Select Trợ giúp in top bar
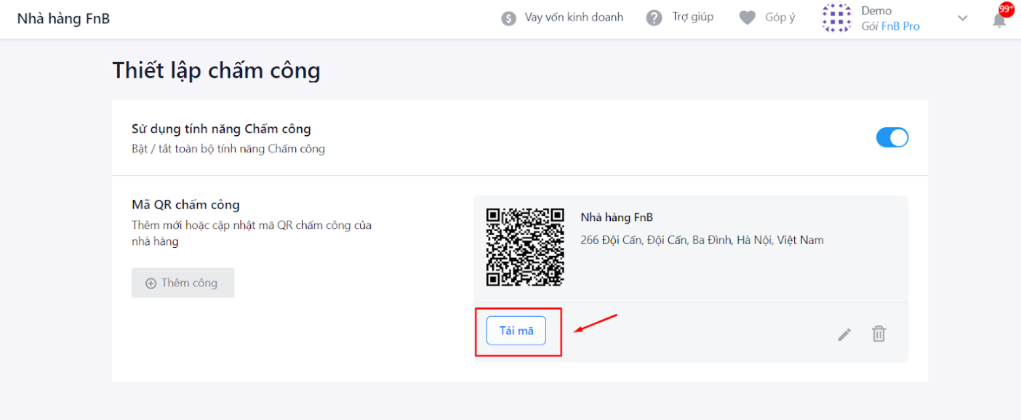Viewport: 1021px width, 420px height. 693,17
